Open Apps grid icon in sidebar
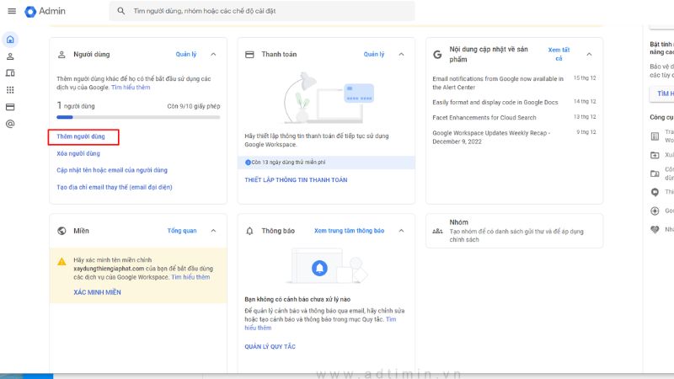The image size is (674, 379). (x=10, y=90)
